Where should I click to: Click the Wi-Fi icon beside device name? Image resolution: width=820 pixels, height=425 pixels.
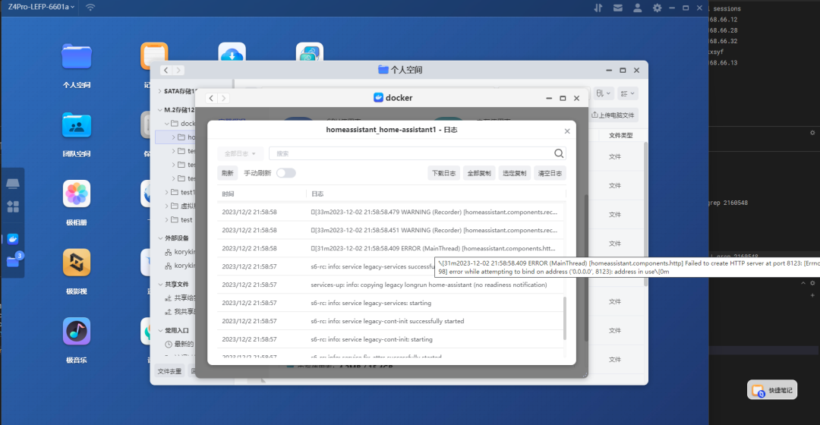(x=90, y=8)
